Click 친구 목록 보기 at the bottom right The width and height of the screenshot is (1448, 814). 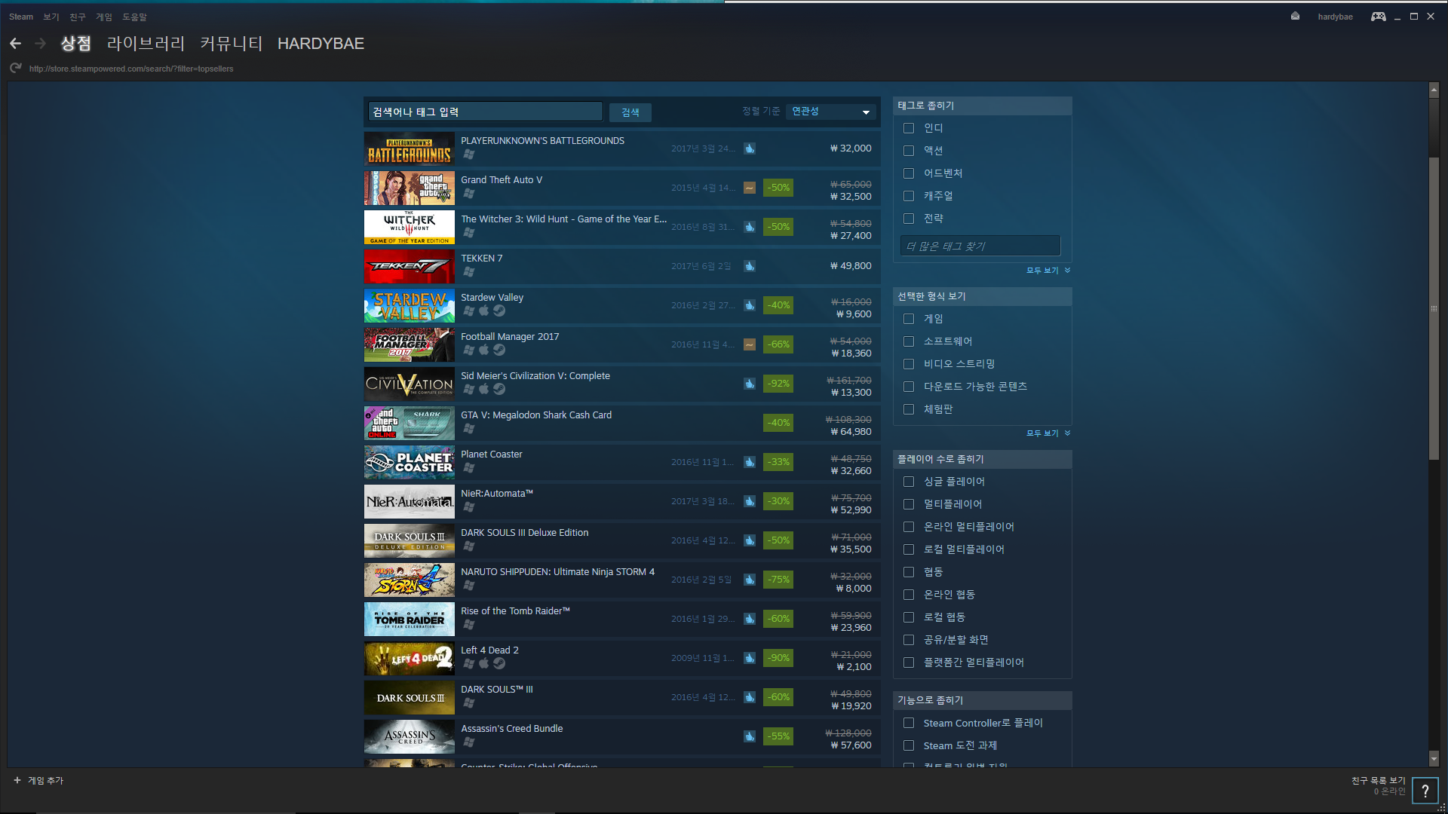tap(1378, 780)
